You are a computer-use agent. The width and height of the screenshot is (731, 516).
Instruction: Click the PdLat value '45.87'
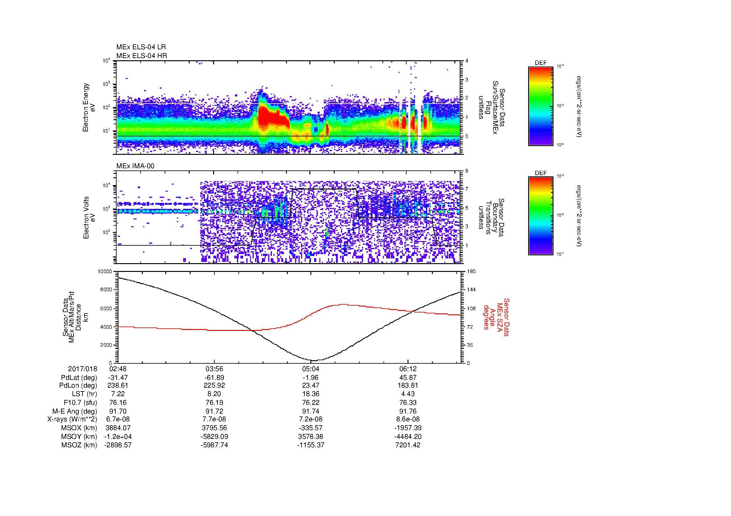coord(408,378)
